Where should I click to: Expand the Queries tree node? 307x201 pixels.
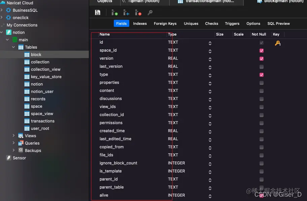(13, 143)
